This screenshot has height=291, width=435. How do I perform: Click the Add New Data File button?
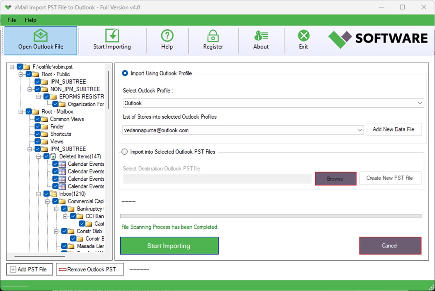(394, 129)
